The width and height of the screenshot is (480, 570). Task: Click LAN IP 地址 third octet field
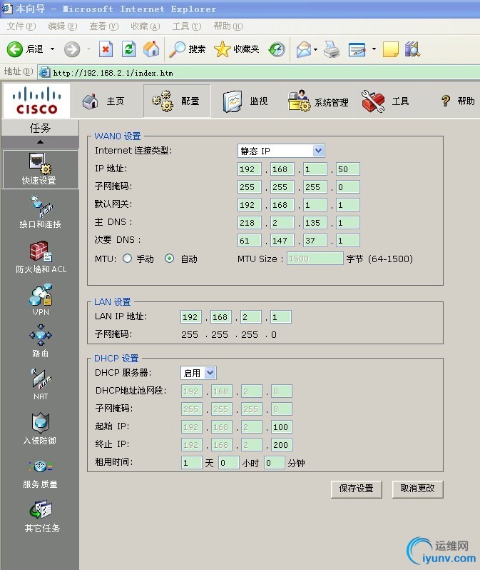[x=250, y=317]
